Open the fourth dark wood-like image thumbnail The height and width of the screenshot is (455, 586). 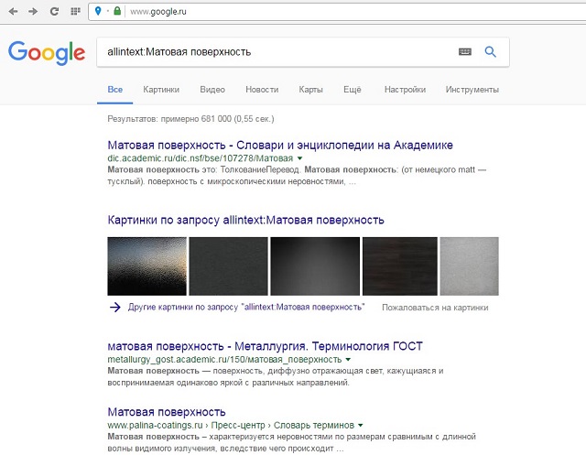(x=400, y=266)
